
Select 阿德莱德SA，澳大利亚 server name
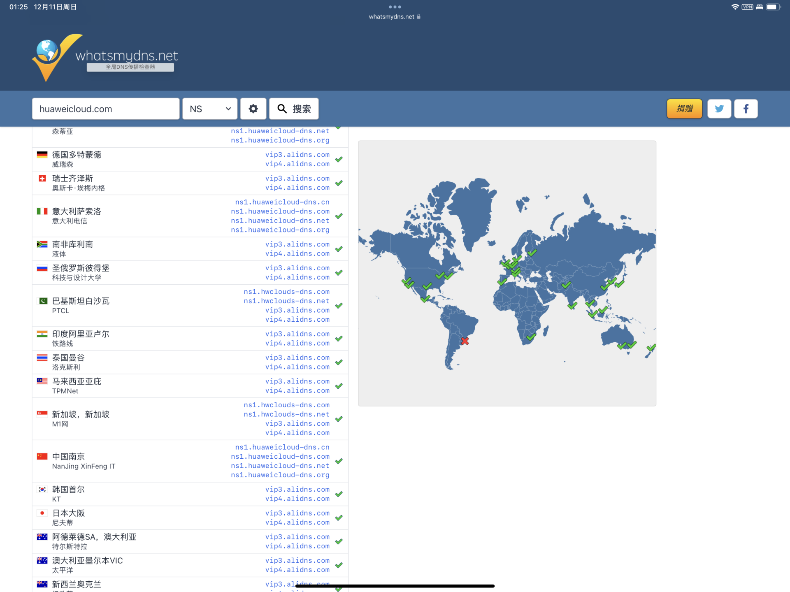point(94,537)
